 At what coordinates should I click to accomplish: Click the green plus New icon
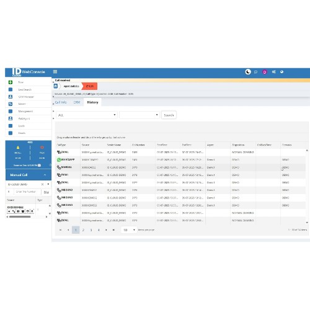tap(11, 82)
